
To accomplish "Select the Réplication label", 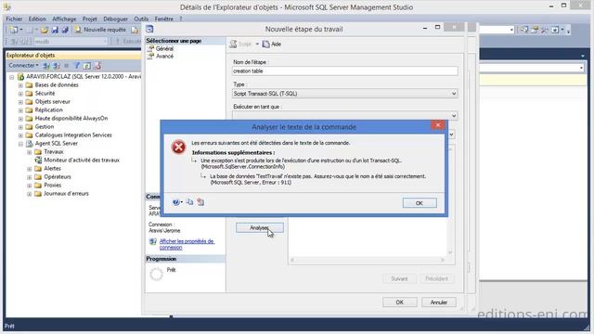I will pyautogui.click(x=49, y=109).
